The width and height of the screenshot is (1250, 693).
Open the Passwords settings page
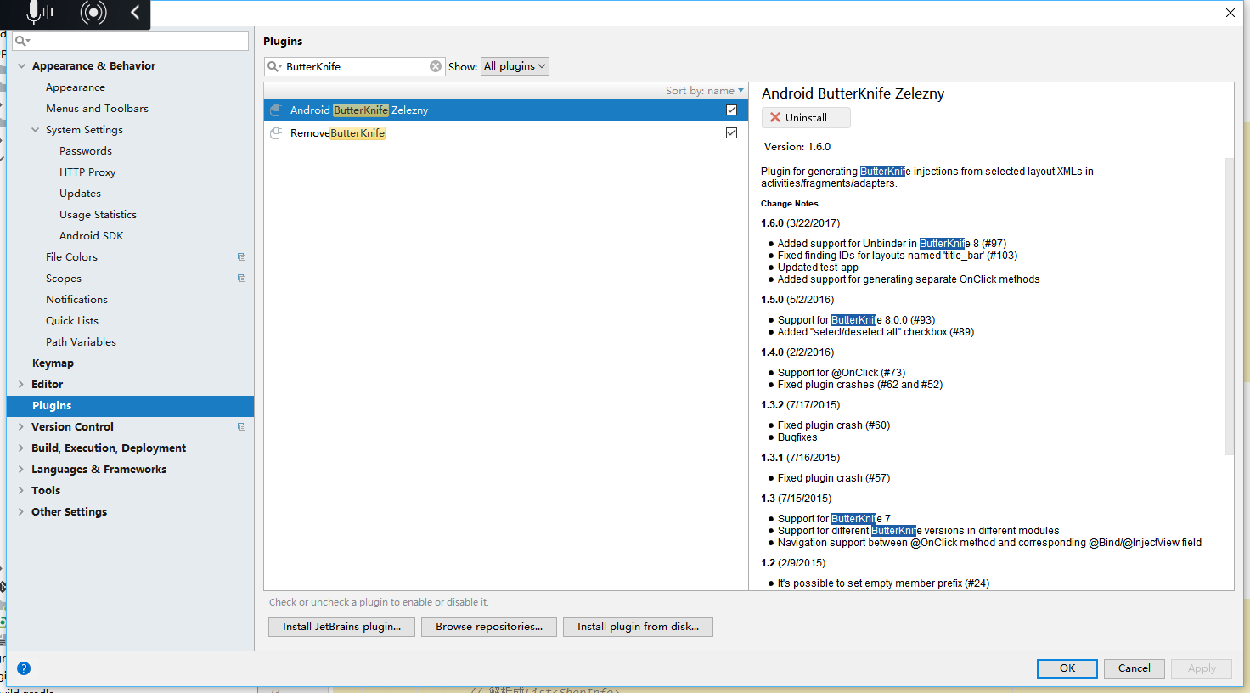click(86, 151)
